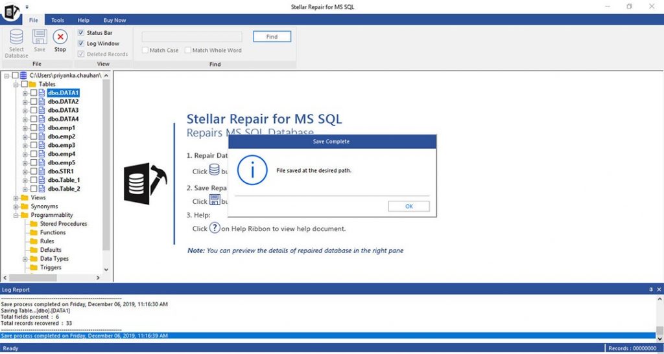The image size is (664, 354).
Task: Click OK in Save Complete dialog
Action: point(409,206)
